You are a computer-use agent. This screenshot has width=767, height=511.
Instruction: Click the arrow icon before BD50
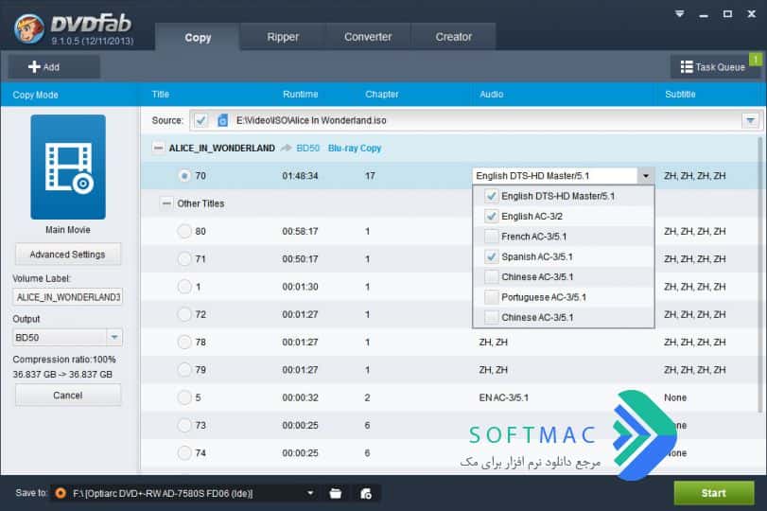pos(287,148)
